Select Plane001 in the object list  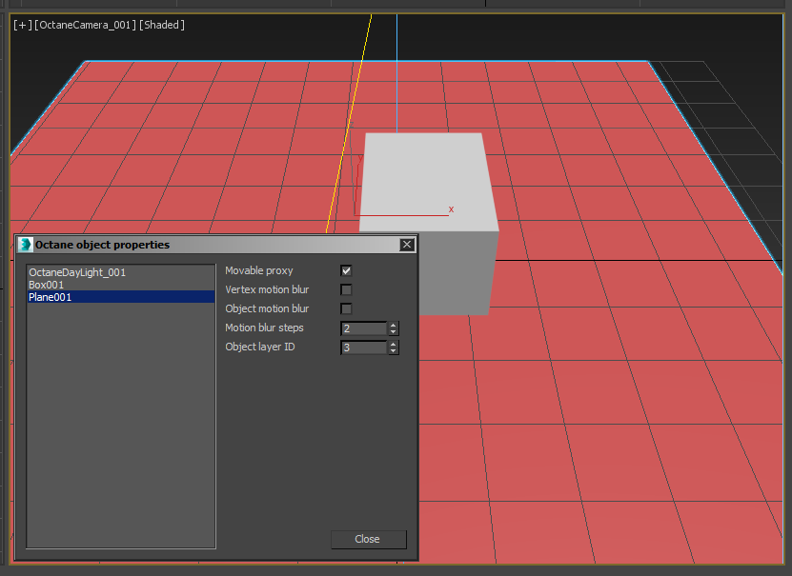tap(121, 297)
